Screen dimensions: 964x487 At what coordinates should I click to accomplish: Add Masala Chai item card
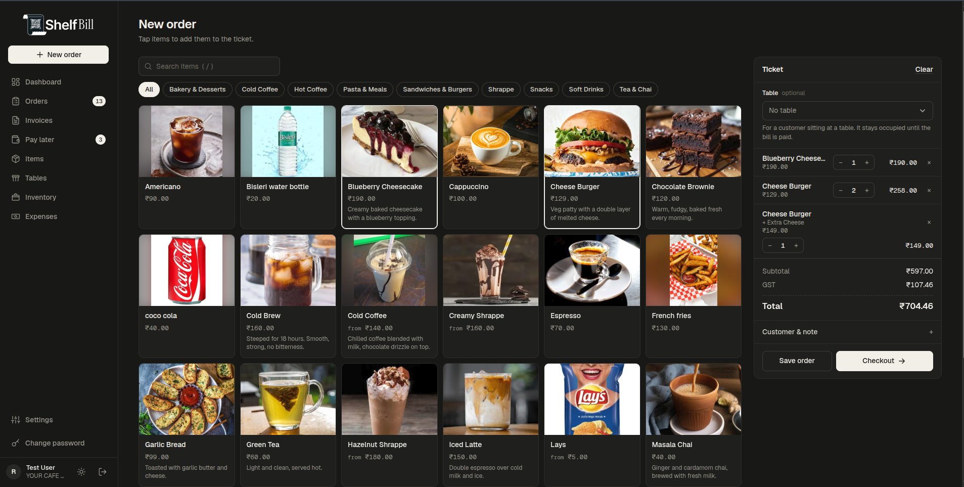click(x=693, y=425)
